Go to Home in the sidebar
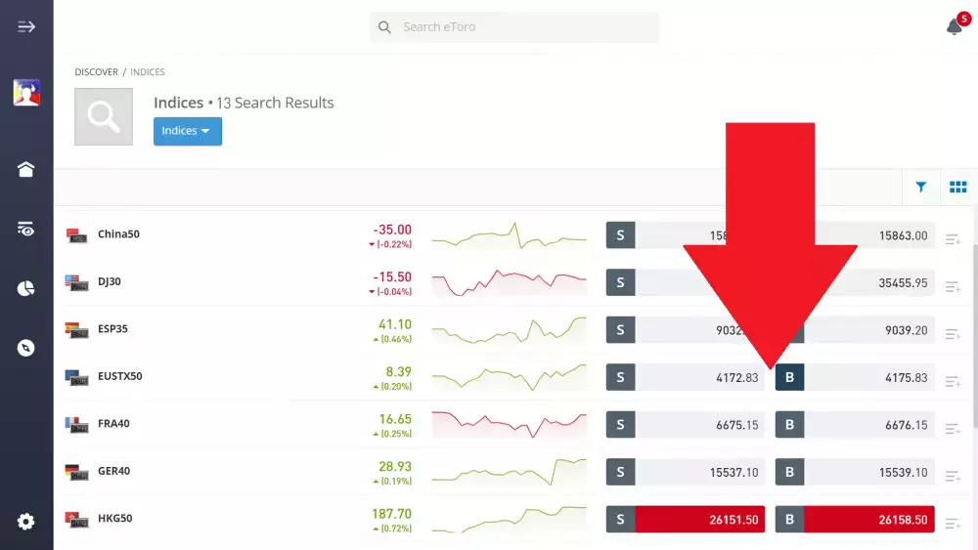The width and height of the screenshot is (978, 550). (25, 169)
